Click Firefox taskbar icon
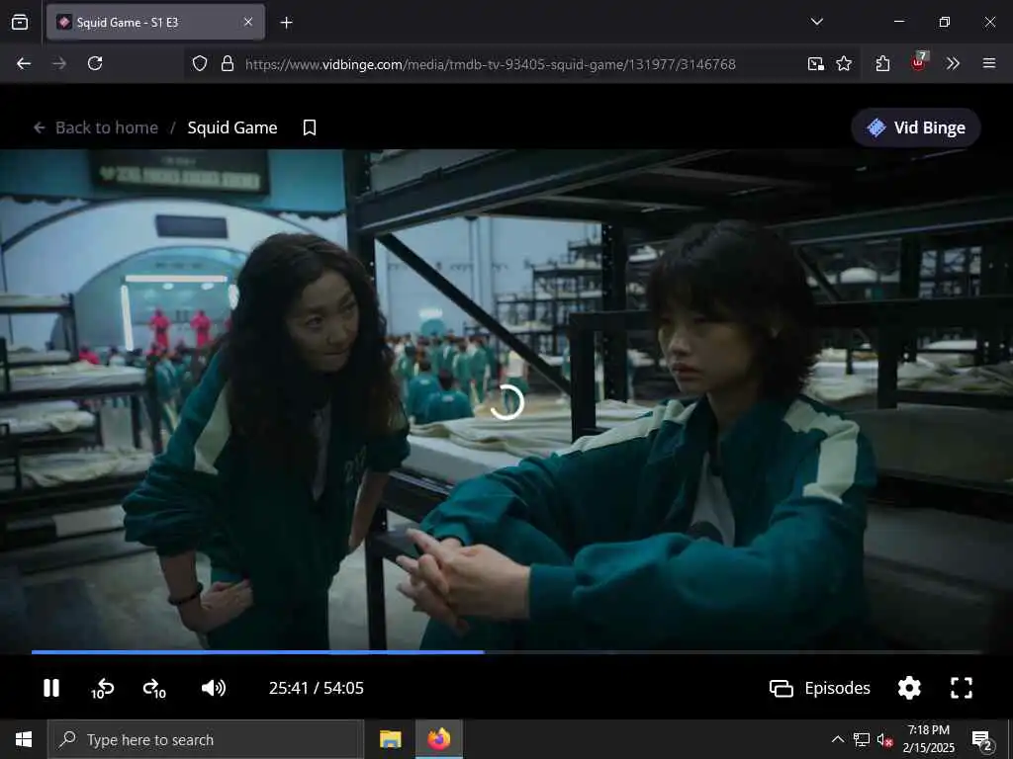The image size is (1013, 759). point(438,739)
